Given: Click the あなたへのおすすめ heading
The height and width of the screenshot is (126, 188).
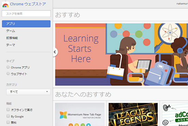Looking at the screenshot, I should tap(83, 94).
